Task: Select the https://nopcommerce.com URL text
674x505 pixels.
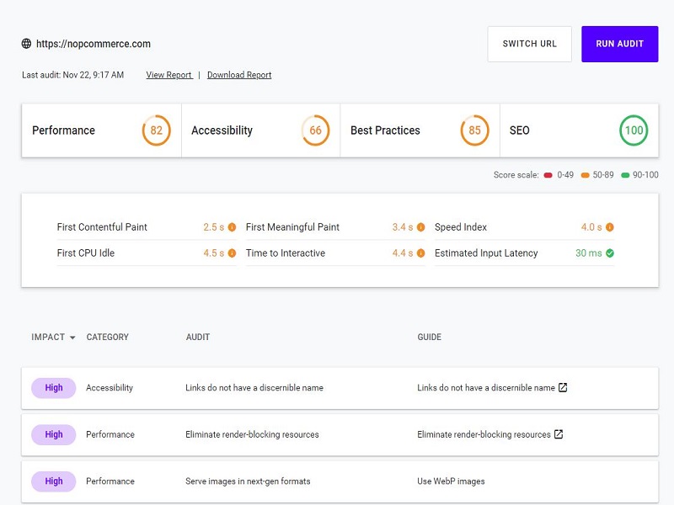Action: pyautogui.click(x=94, y=44)
